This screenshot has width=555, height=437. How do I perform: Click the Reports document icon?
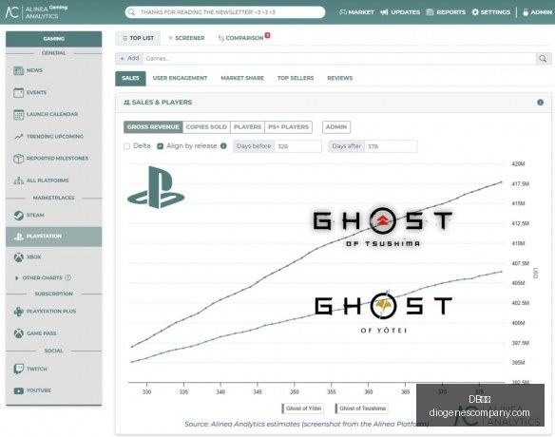pyautogui.click(x=430, y=12)
